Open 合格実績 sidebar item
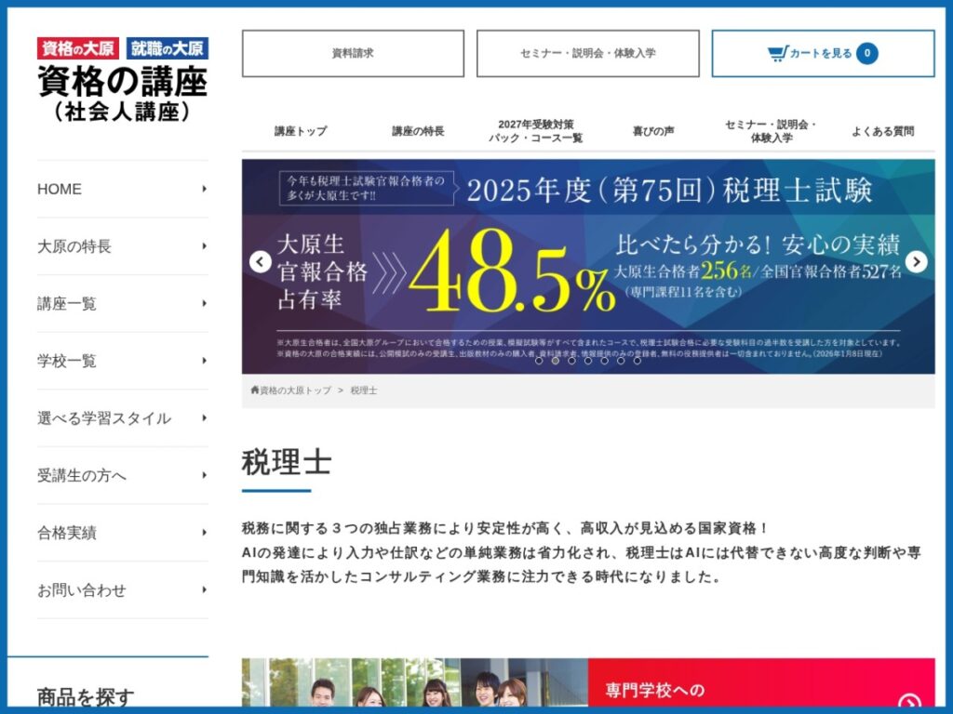The width and height of the screenshot is (953, 714). tap(123, 533)
